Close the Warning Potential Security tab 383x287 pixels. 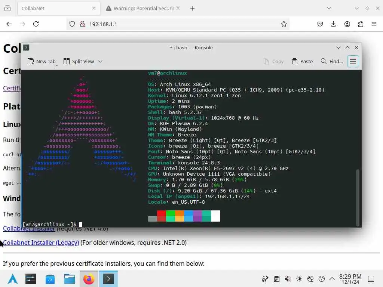pyautogui.click(x=178, y=8)
